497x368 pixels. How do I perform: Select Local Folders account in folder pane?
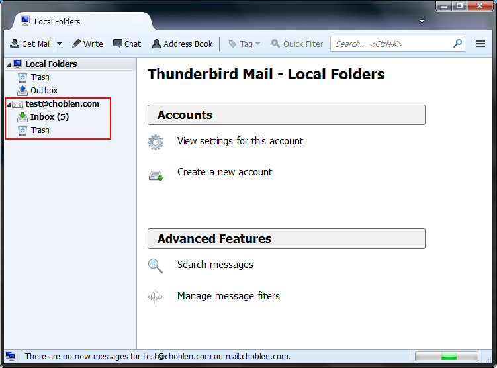pyautogui.click(x=70, y=64)
